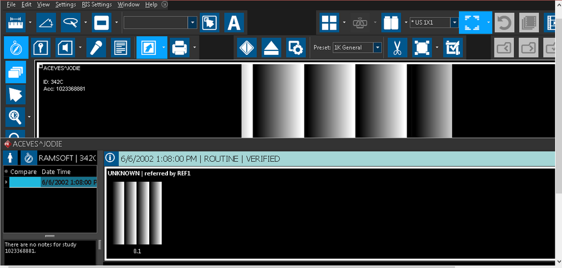562x268 pixels.
Task: Click the series 0.1 thumbnail
Action: pos(137,214)
